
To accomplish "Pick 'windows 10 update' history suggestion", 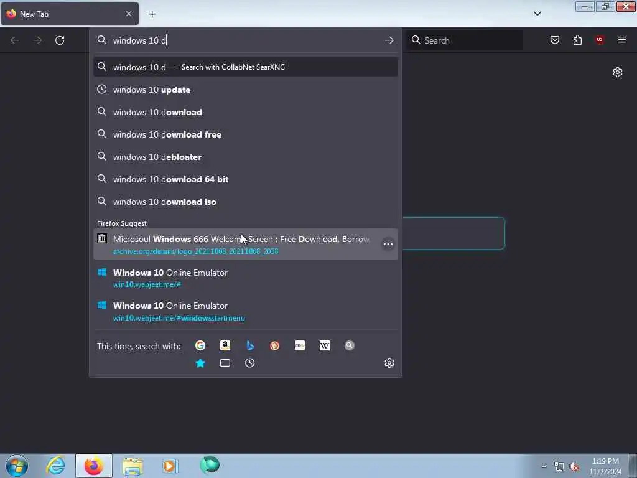I will [246, 90].
